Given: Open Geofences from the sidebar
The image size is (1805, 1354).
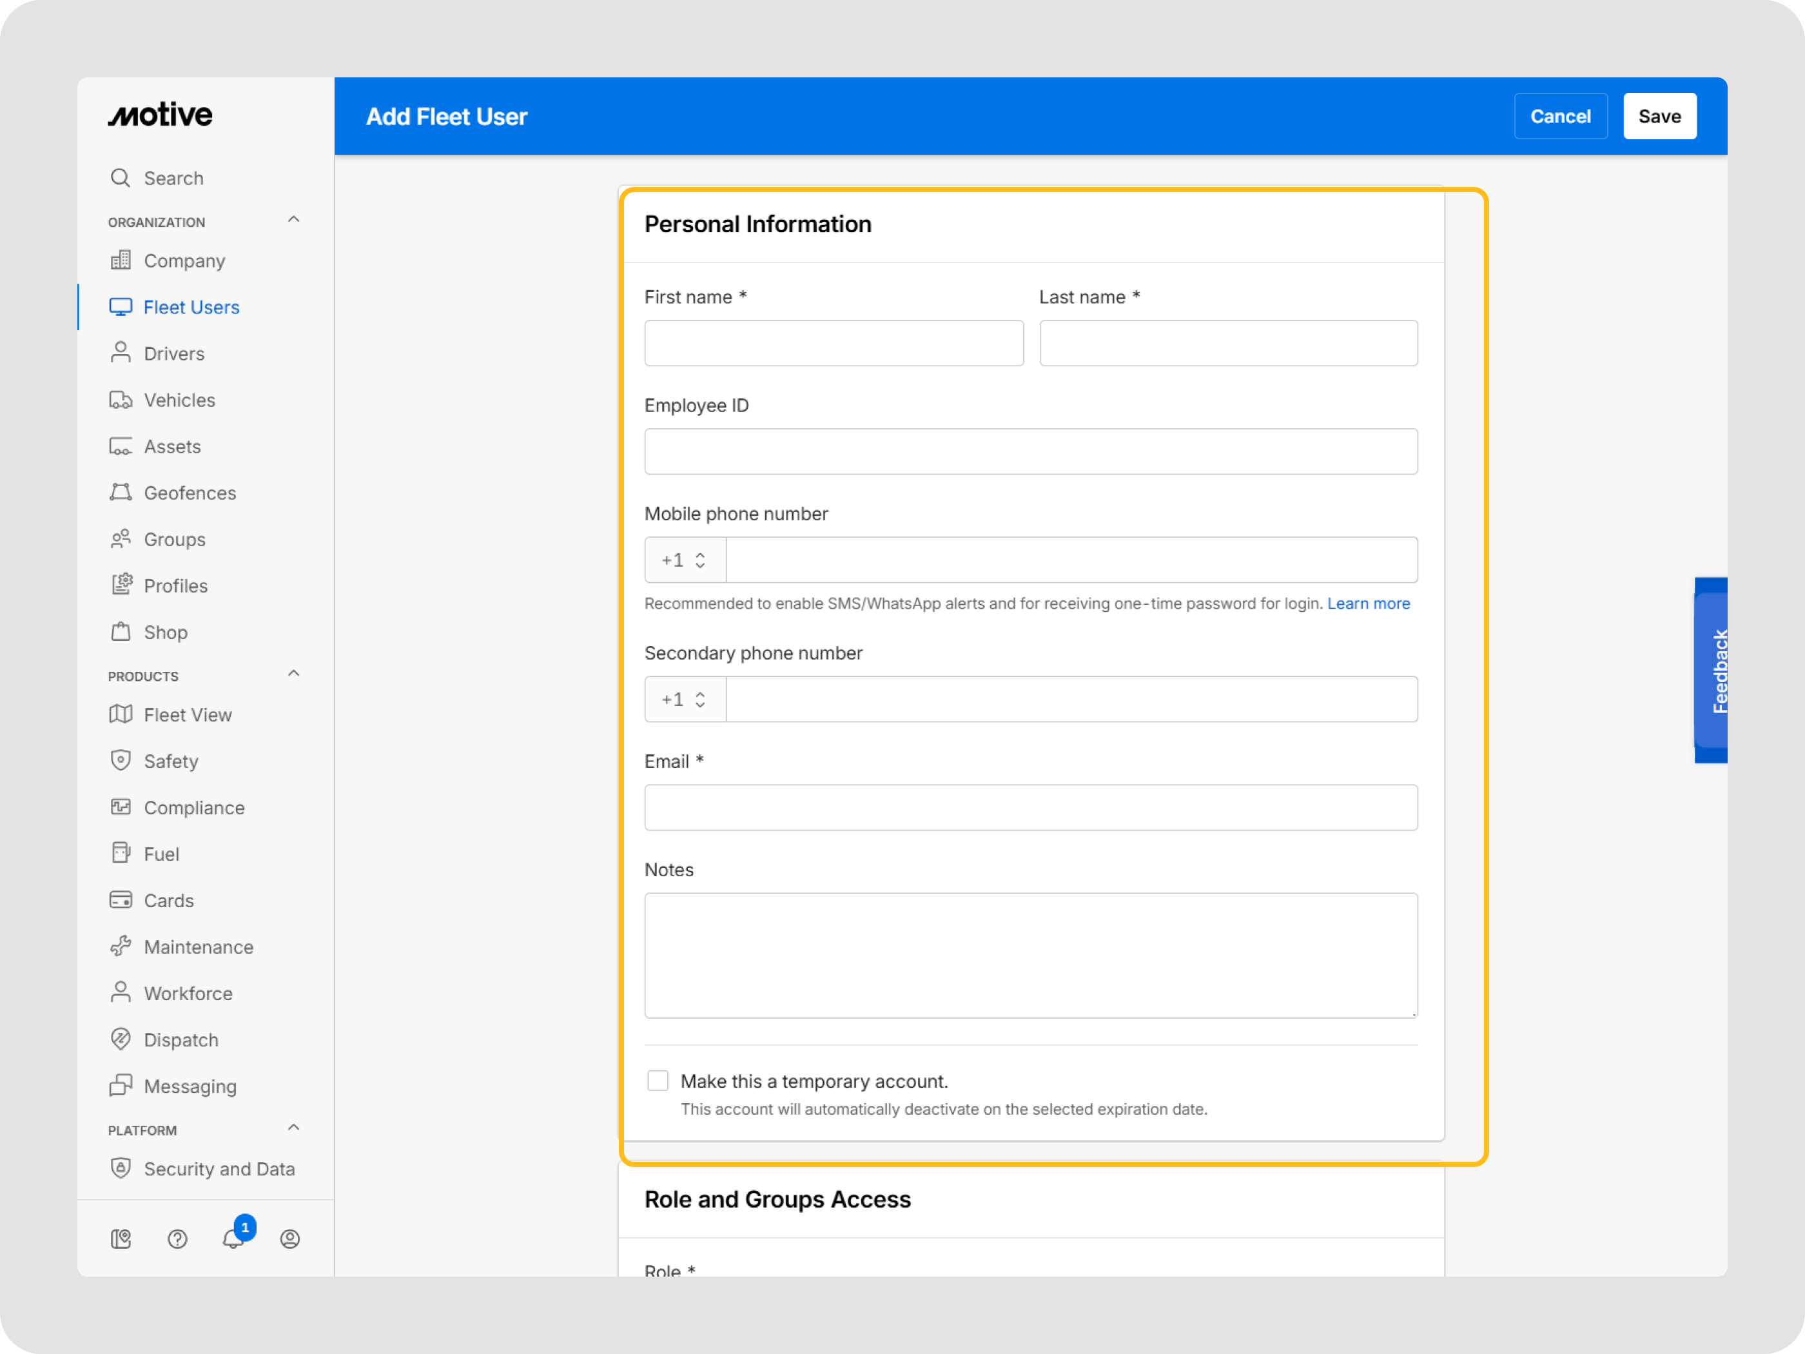Looking at the screenshot, I should [190, 493].
